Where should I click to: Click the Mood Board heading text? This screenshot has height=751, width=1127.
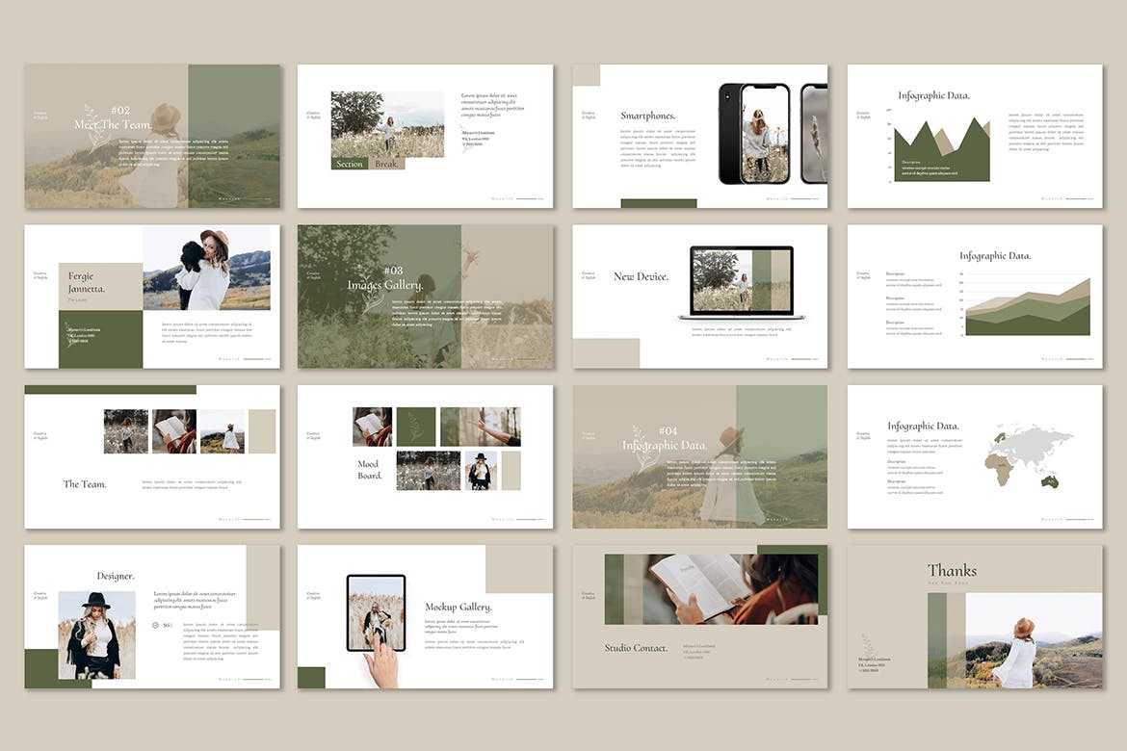click(x=370, y=470)
